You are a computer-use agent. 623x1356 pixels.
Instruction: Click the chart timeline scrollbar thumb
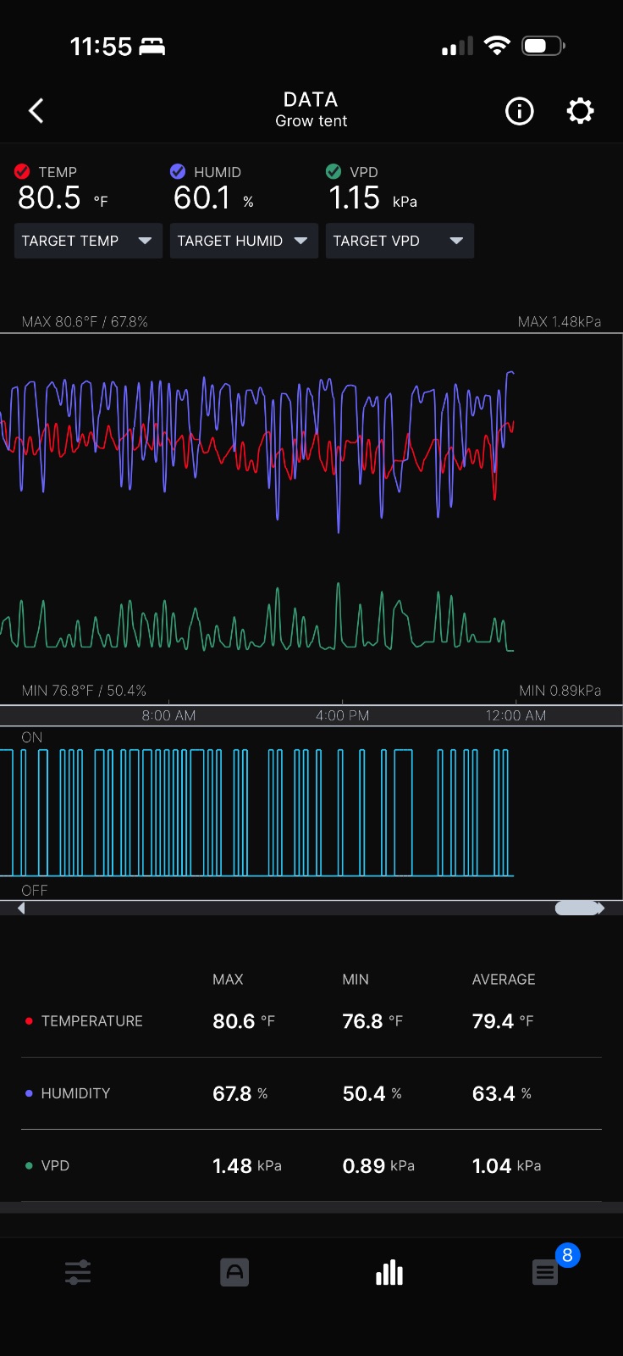pyautogui.click(x=576, y=908)
